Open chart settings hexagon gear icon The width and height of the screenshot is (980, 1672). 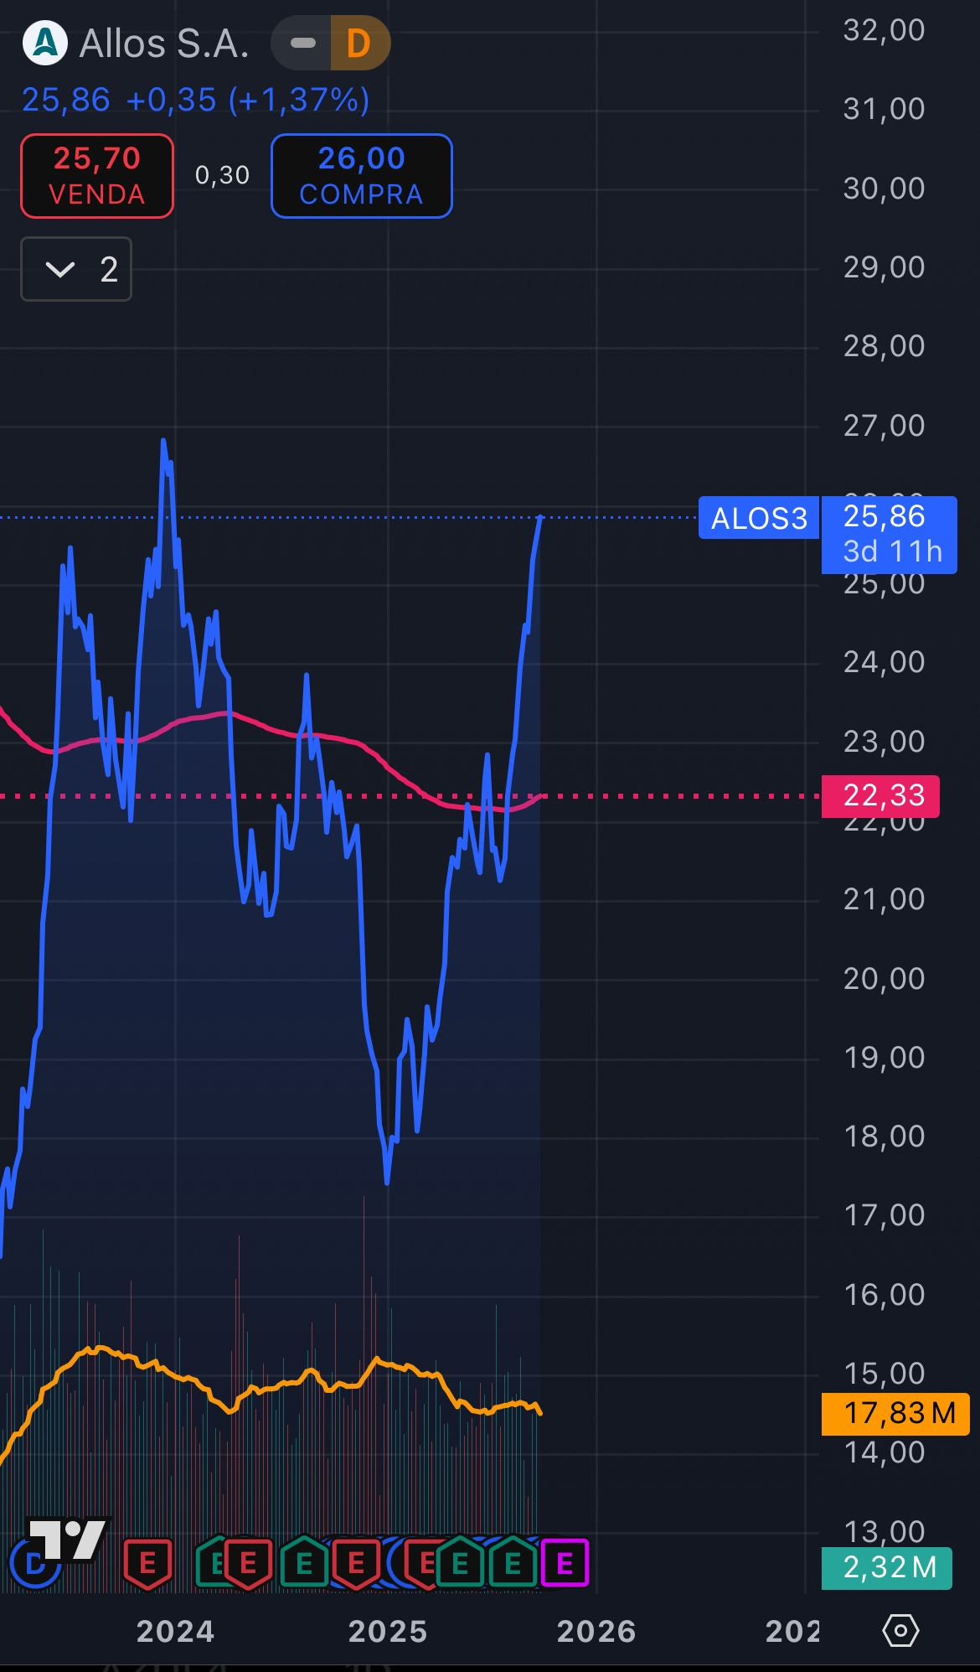(901, 1631)
